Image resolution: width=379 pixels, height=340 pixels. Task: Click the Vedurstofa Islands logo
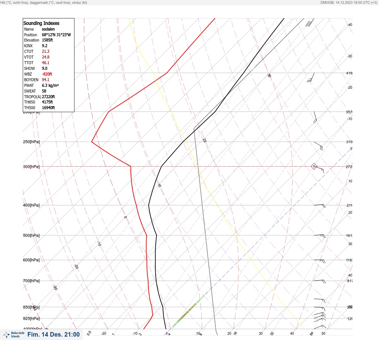coord(14,334)
